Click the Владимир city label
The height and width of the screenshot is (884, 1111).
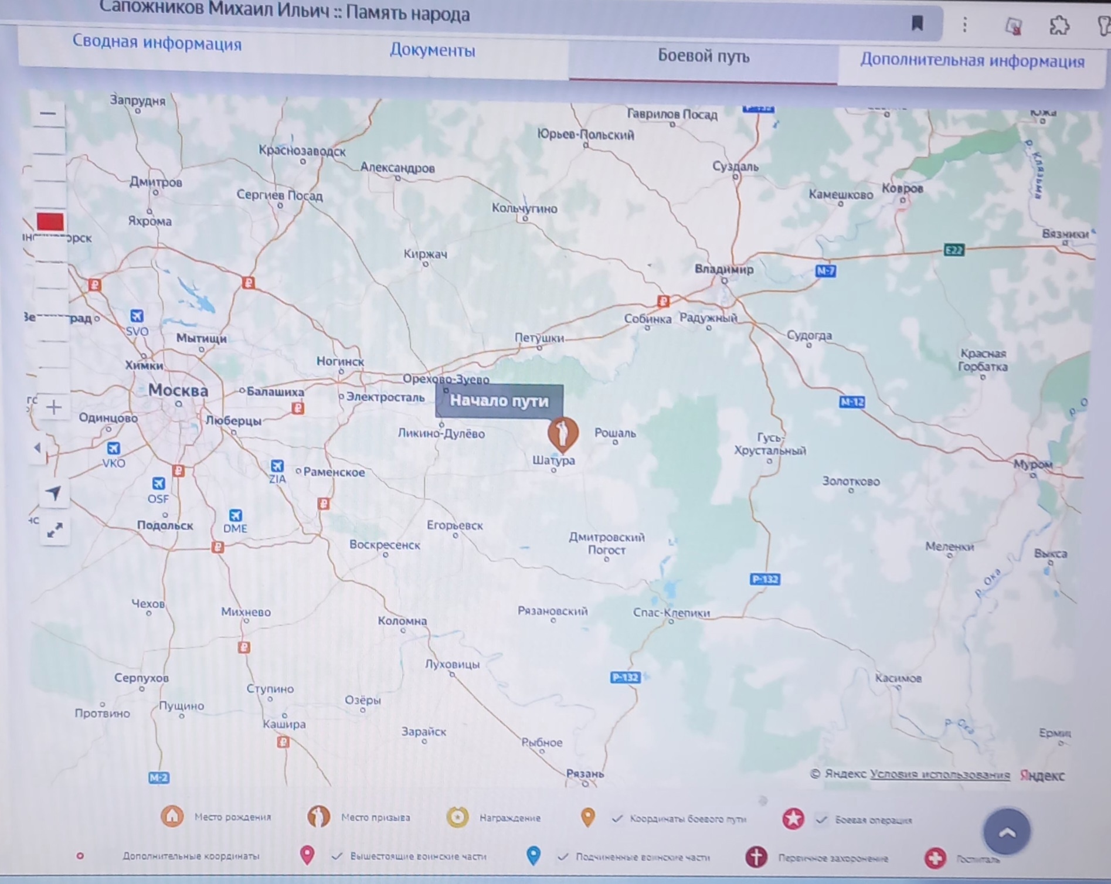click(724, 269)
